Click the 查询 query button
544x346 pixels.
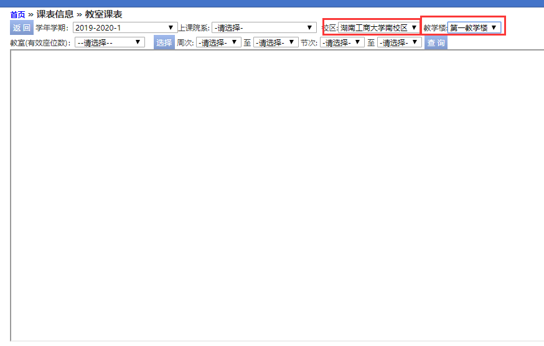(x=436, y=43)
